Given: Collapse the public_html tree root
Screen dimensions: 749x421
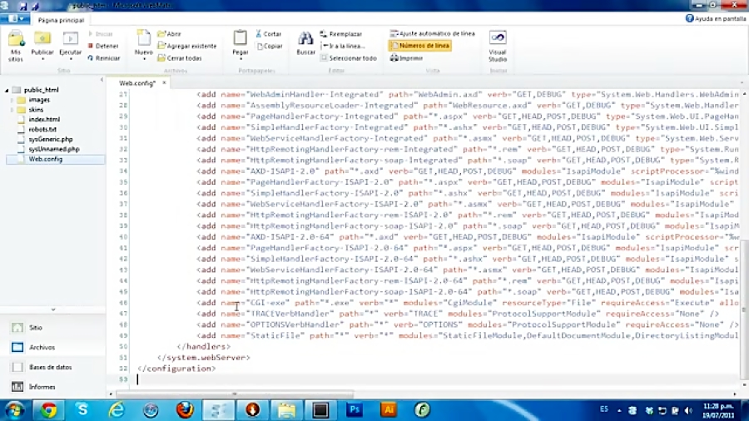Looking at the screenshot, I should coord(7,90).
